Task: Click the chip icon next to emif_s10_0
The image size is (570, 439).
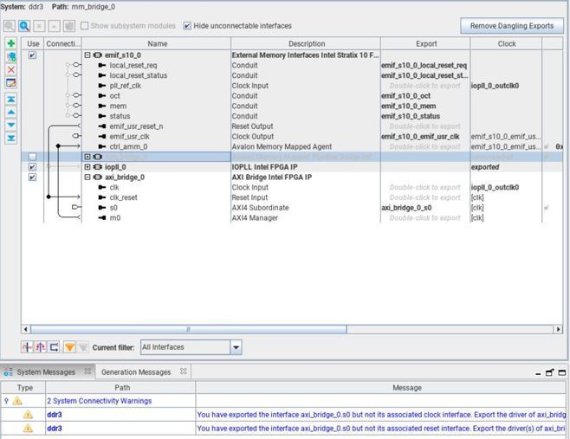Action: [x=97, y=55]
